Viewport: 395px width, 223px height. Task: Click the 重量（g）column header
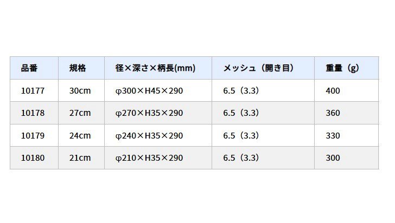342,68
